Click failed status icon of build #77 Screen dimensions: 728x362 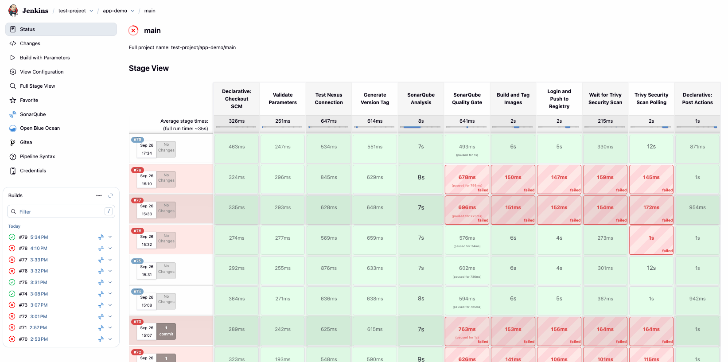click(12, 260)
